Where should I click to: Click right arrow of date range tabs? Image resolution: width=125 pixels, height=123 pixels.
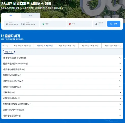121,45
